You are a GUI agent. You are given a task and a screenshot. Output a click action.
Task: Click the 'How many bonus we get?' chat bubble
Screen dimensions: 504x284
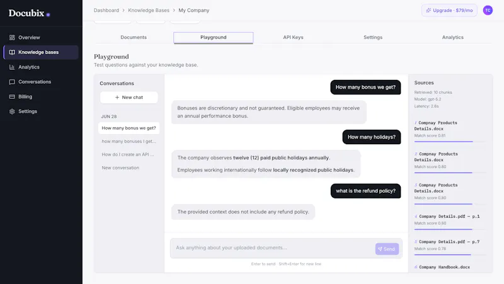[365, 87]
